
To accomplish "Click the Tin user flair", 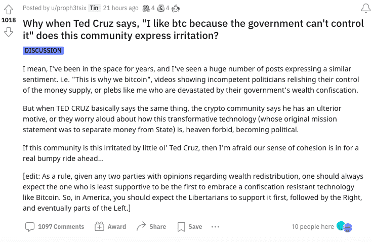I will point(94,8).
